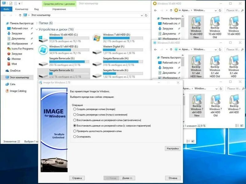Open the Вид ribbon tab
This screenshot has height=184, width=246.
click(36, 9)
